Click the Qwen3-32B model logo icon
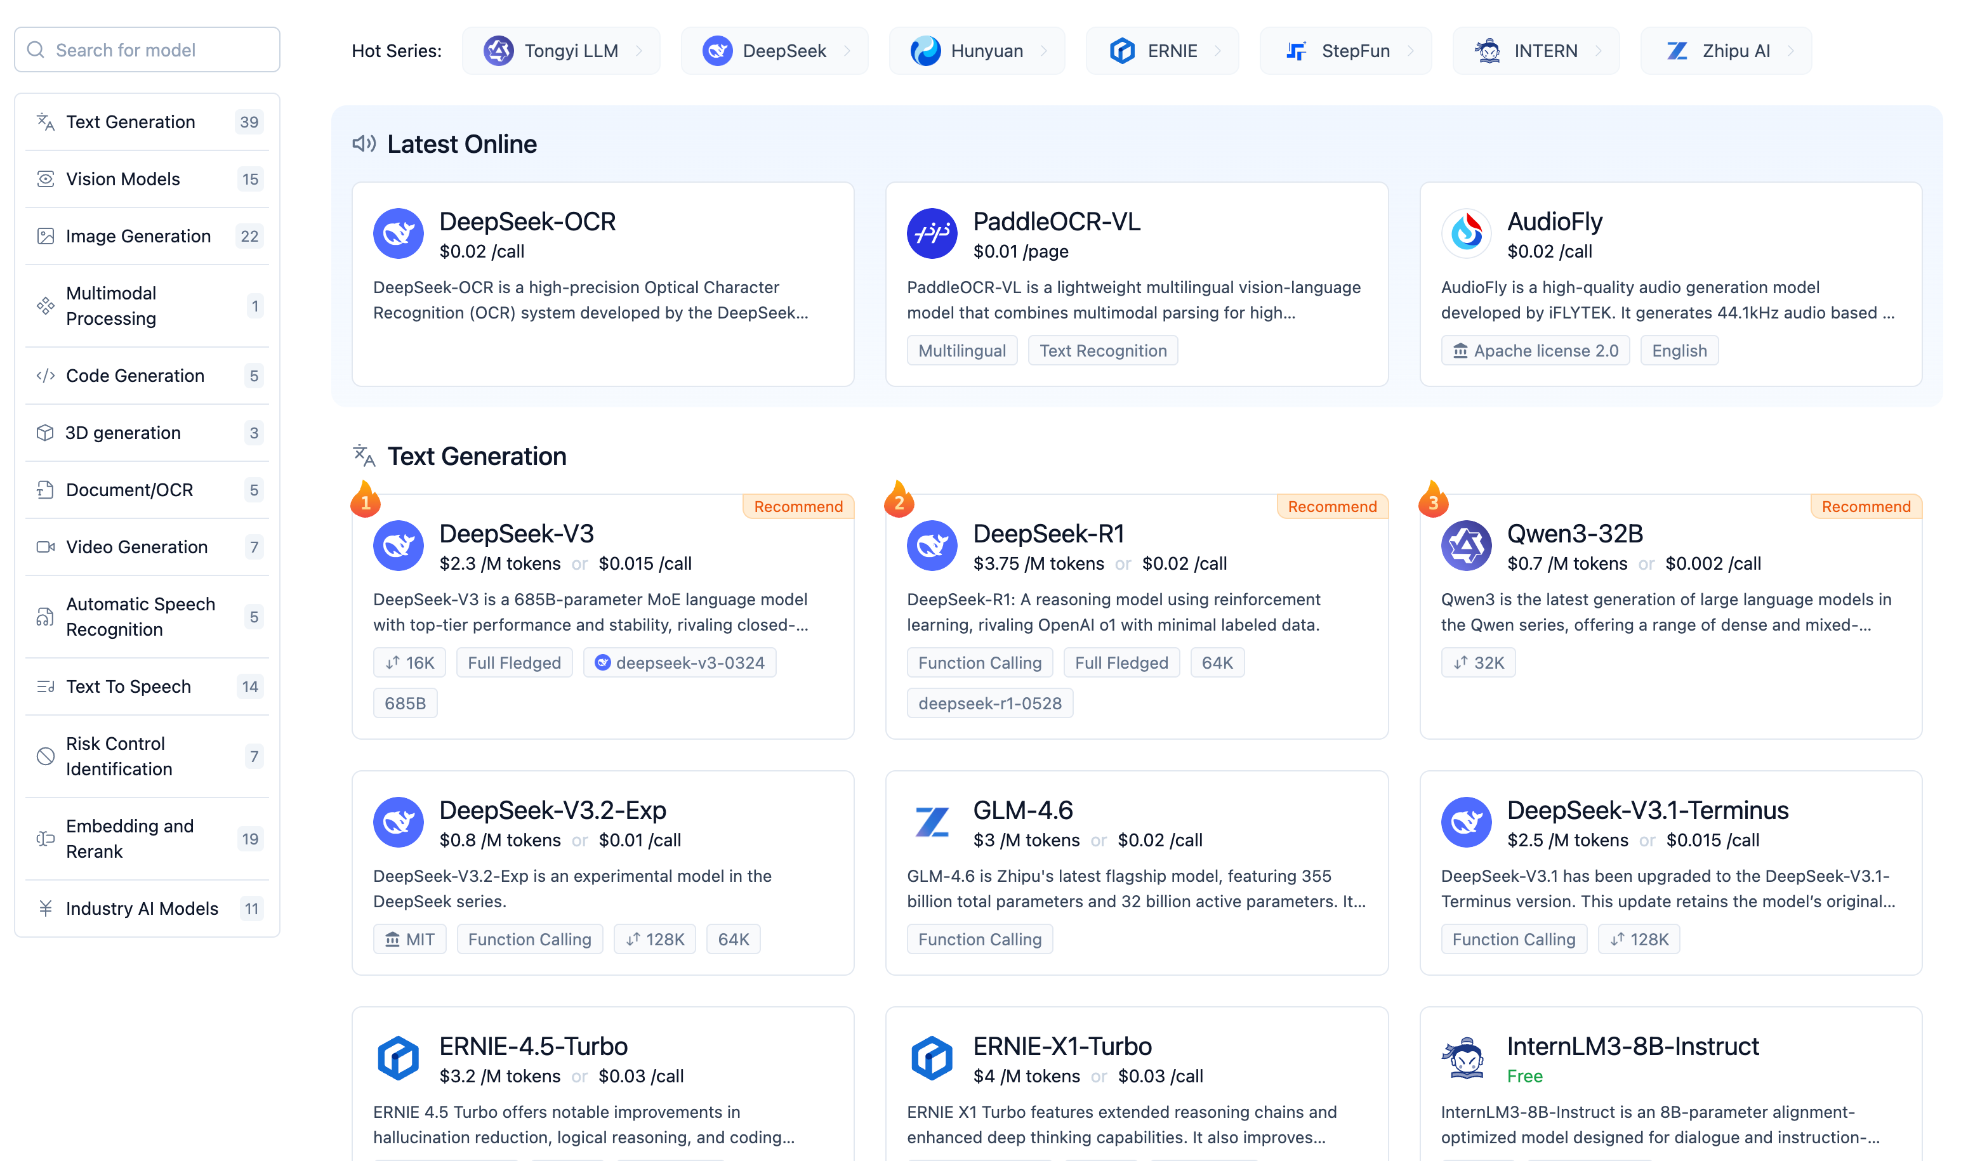1961x1161 pixels. 1465,546
